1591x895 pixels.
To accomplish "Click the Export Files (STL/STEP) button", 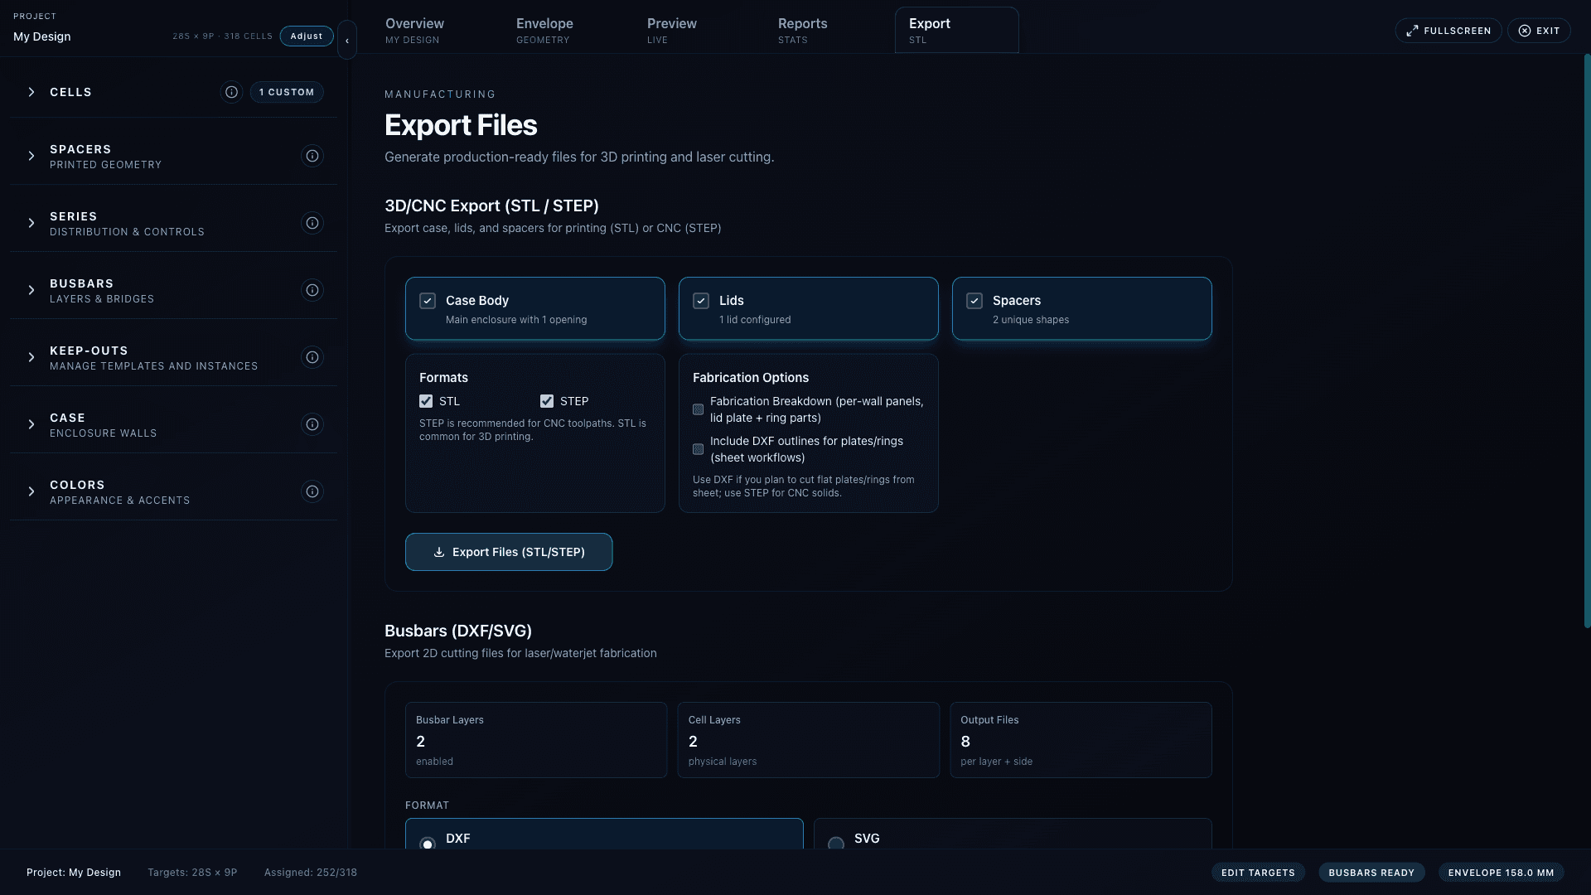I will click(509, 551).
